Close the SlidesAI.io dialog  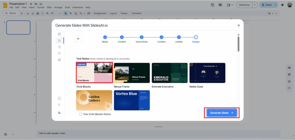pyautogui.click(x=239, y=25)
